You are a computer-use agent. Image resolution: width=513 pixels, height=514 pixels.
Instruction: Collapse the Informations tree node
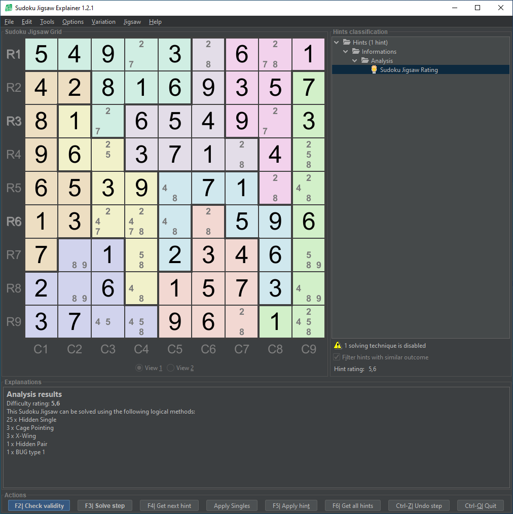tap(346, 52)
